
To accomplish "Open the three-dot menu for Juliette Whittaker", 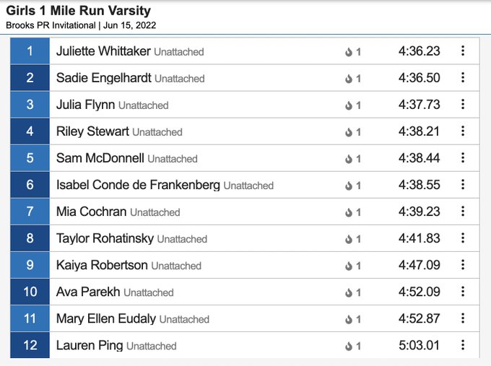I will click(463, 51).
